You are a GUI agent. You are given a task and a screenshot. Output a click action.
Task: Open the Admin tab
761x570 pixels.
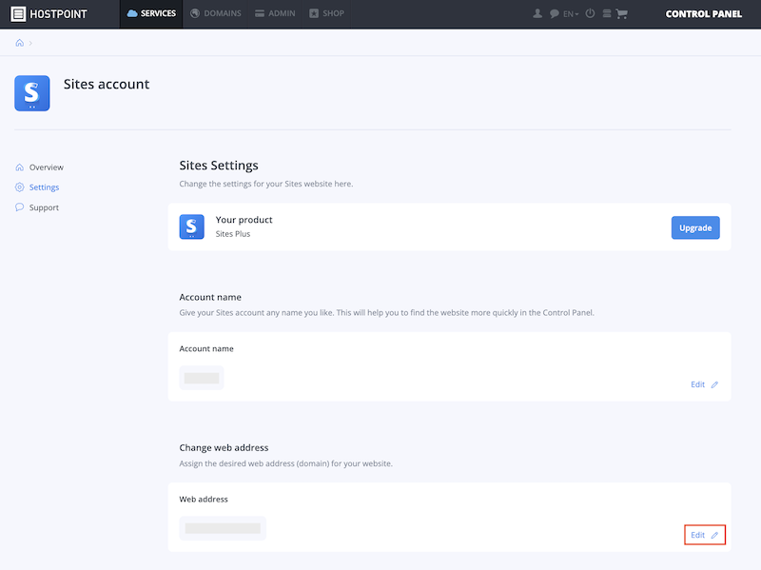click(x=275, y=13)
